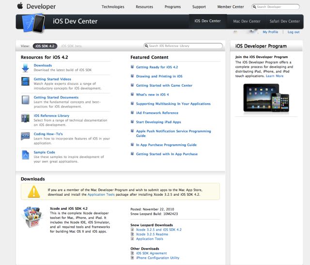Open the Support menu
This screenshot has width=310, height=265.
[199, 7]
